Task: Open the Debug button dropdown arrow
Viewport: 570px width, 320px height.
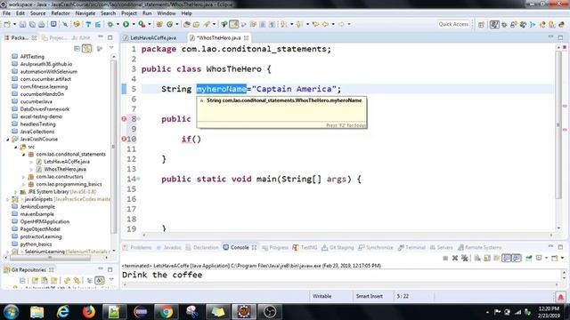Action: (118, 24)
